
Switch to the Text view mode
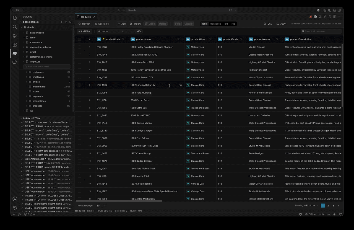click(226, 24)
